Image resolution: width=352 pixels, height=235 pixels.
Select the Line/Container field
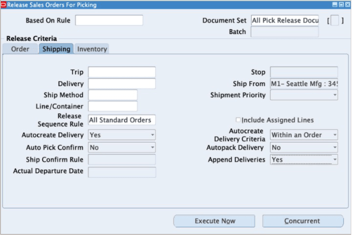(x=113, y=106)
